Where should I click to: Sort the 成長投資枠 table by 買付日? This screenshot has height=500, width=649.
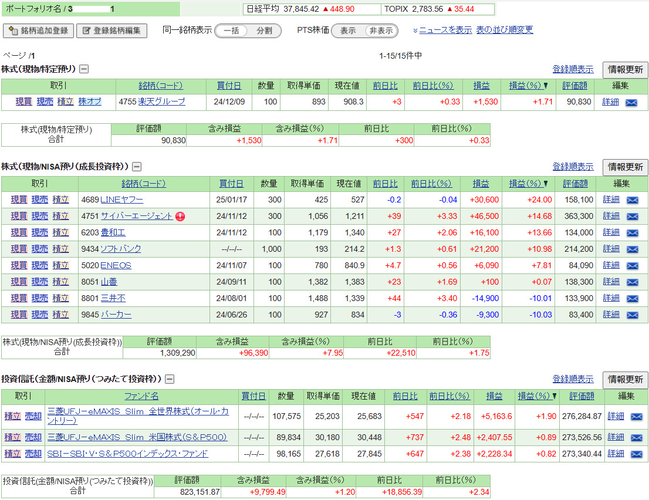tap(231, 184)
